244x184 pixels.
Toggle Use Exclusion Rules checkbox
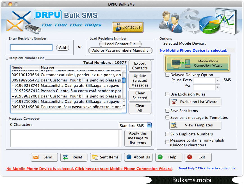pyautogui.click(x=167, y=94)
